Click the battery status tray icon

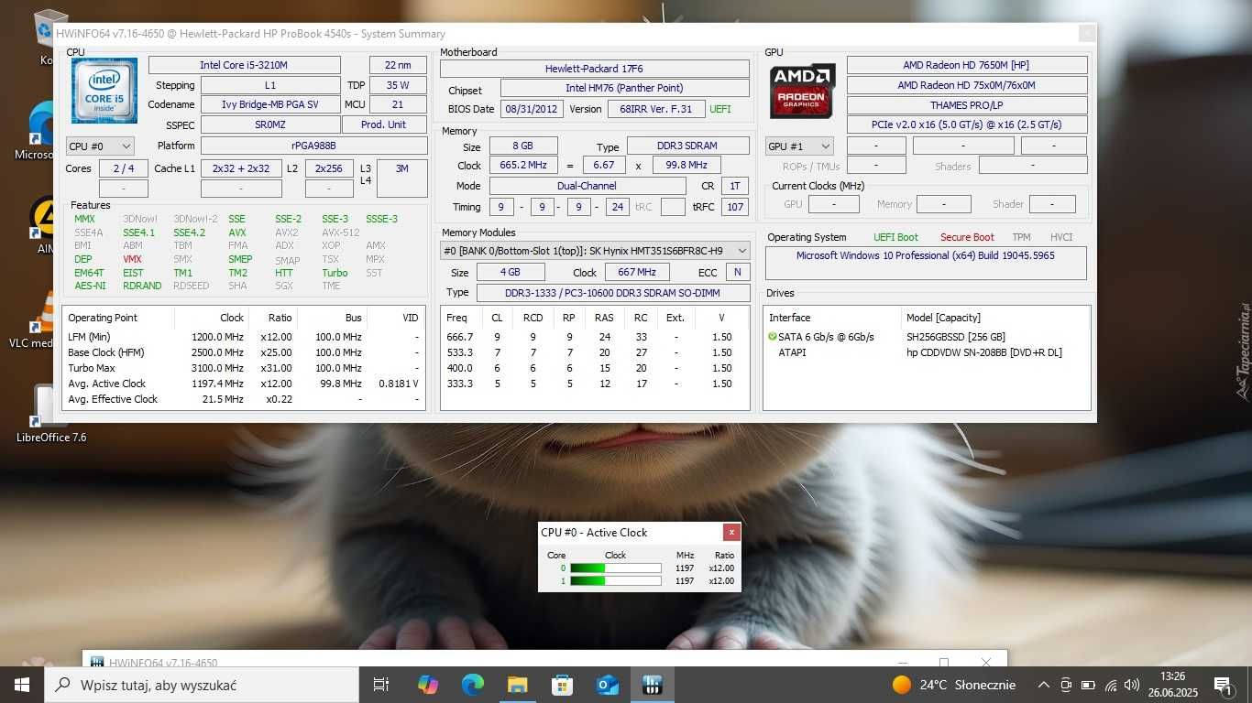[1088, 685]
